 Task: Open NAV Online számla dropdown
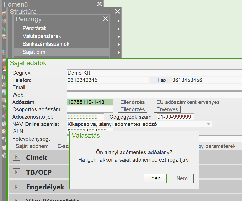tap(209, 124)
